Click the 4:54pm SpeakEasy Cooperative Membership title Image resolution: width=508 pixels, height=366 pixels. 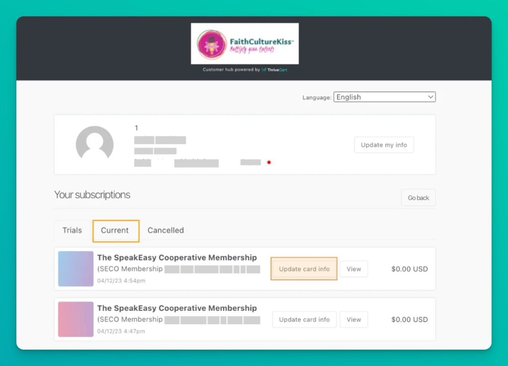click(x=177, y=258)
